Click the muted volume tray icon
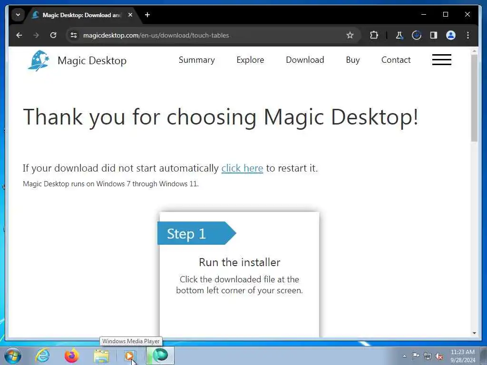Image resolution: width=487 pixels, height=365 pixels. coord(439,356)
